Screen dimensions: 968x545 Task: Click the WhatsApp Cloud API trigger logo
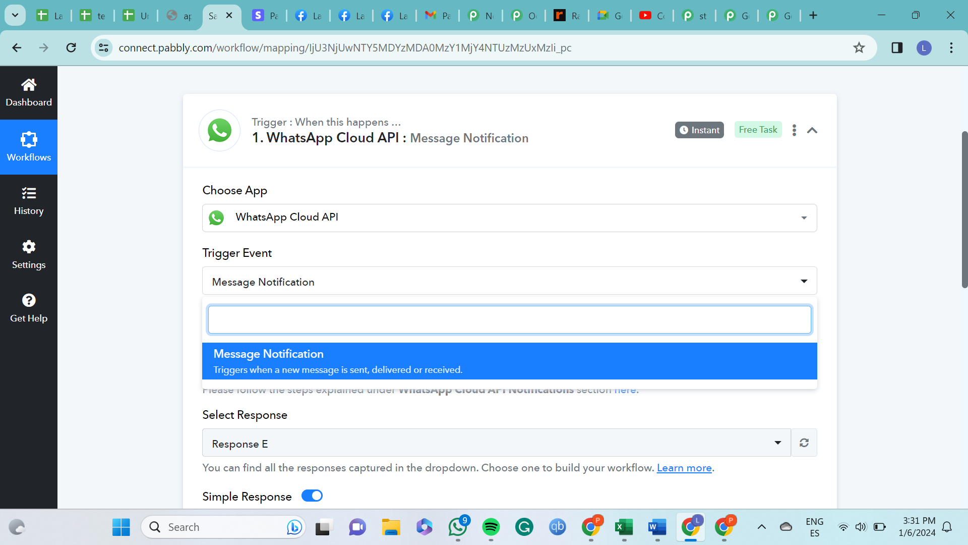click(220, 130)
